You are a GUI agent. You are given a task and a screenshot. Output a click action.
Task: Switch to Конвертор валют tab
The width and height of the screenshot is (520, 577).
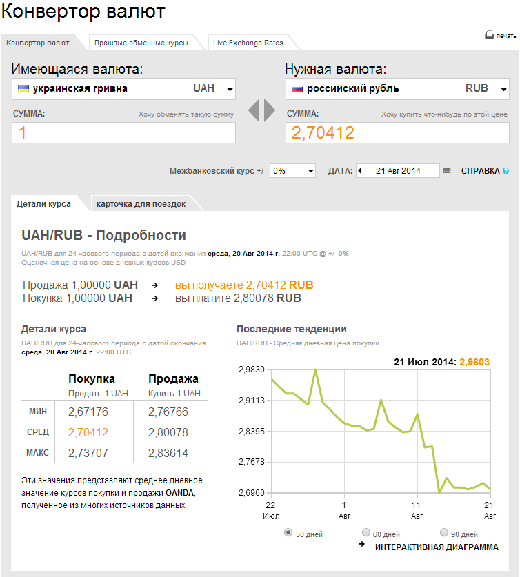pos(38,43)
